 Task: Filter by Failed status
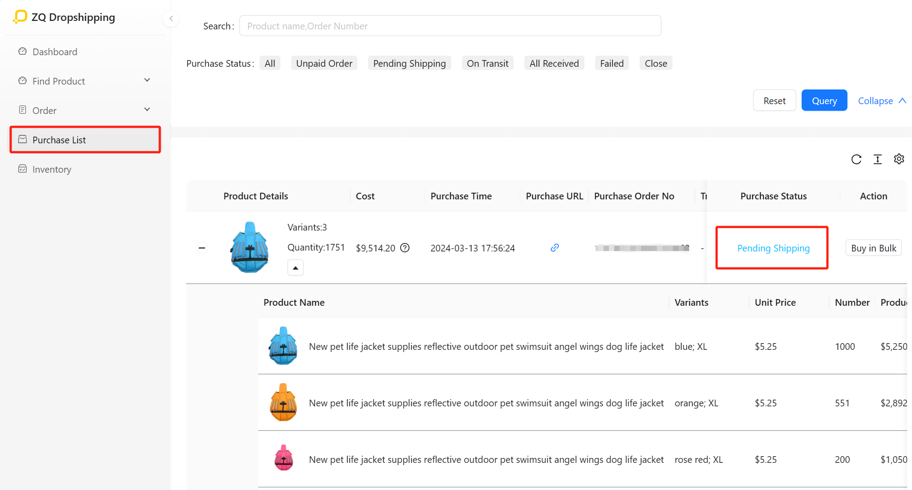[612, 63]
